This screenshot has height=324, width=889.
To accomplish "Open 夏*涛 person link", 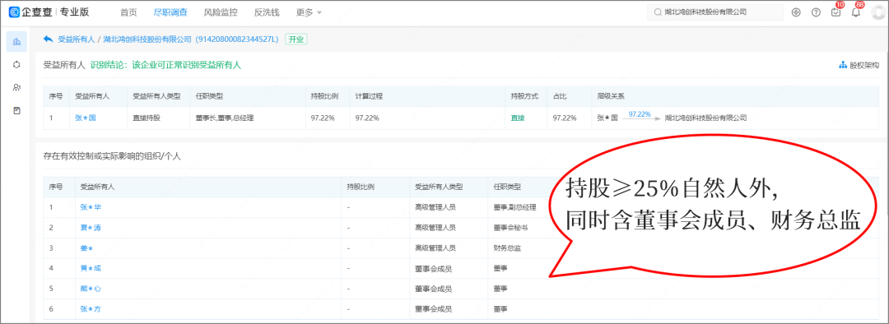I will 91,228.
